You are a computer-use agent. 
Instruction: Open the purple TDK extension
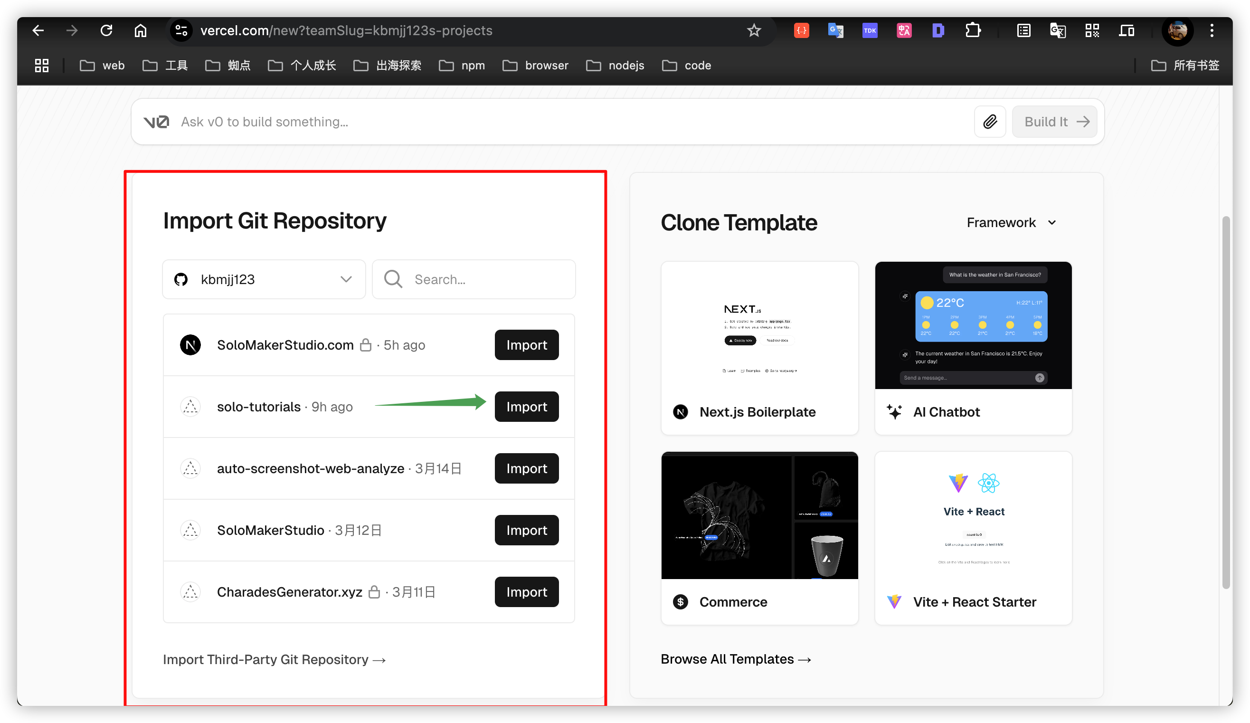click(x=870, y=31)
